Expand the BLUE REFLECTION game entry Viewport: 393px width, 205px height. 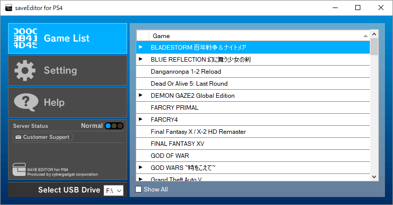(141, 59)
